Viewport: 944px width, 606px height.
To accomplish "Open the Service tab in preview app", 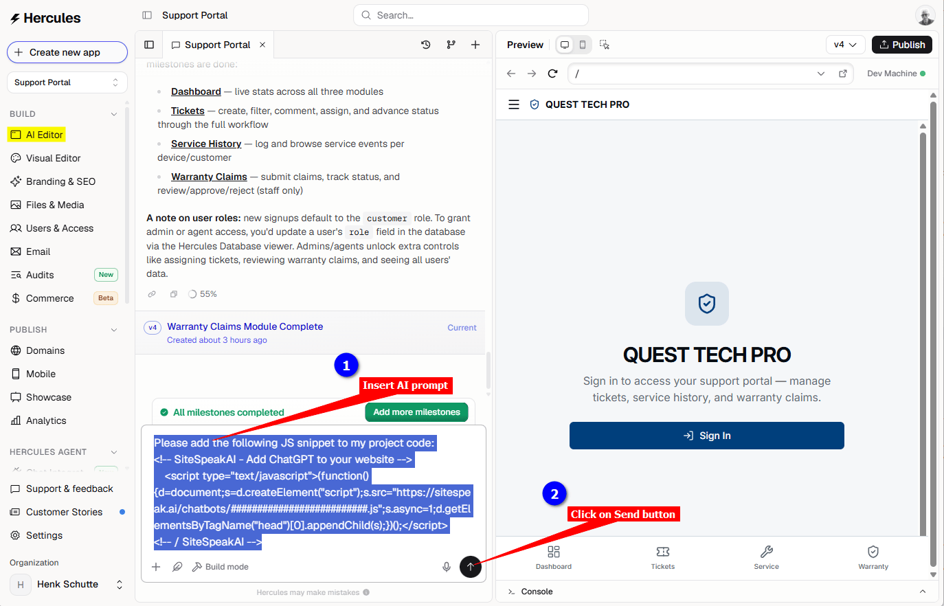I will [x=767, y=558].
